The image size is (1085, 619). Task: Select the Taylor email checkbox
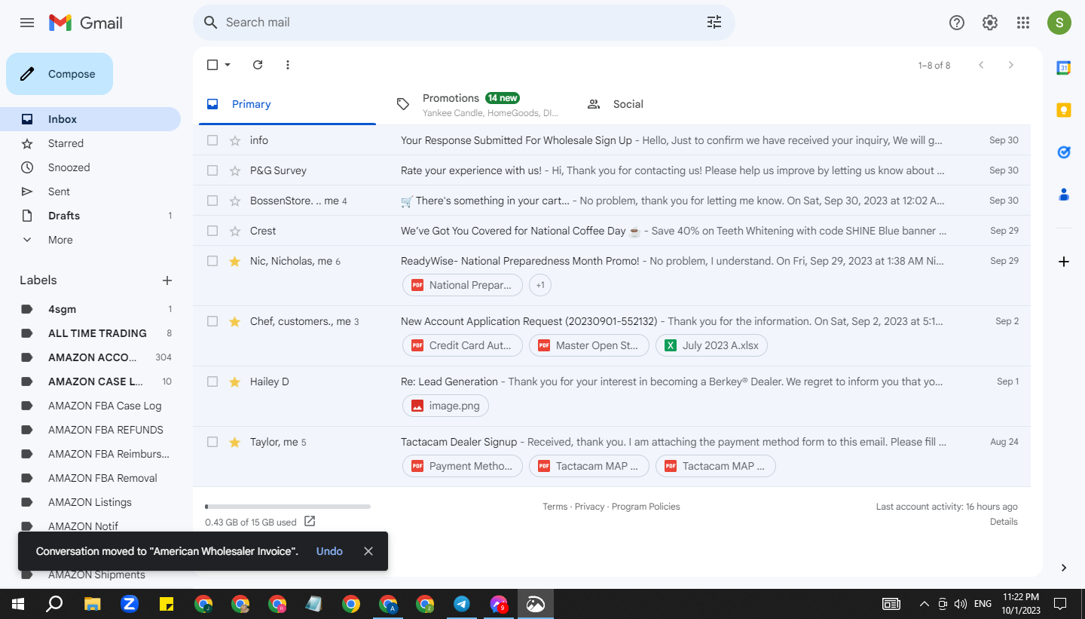pyautogui.click(x=212, y=442)
